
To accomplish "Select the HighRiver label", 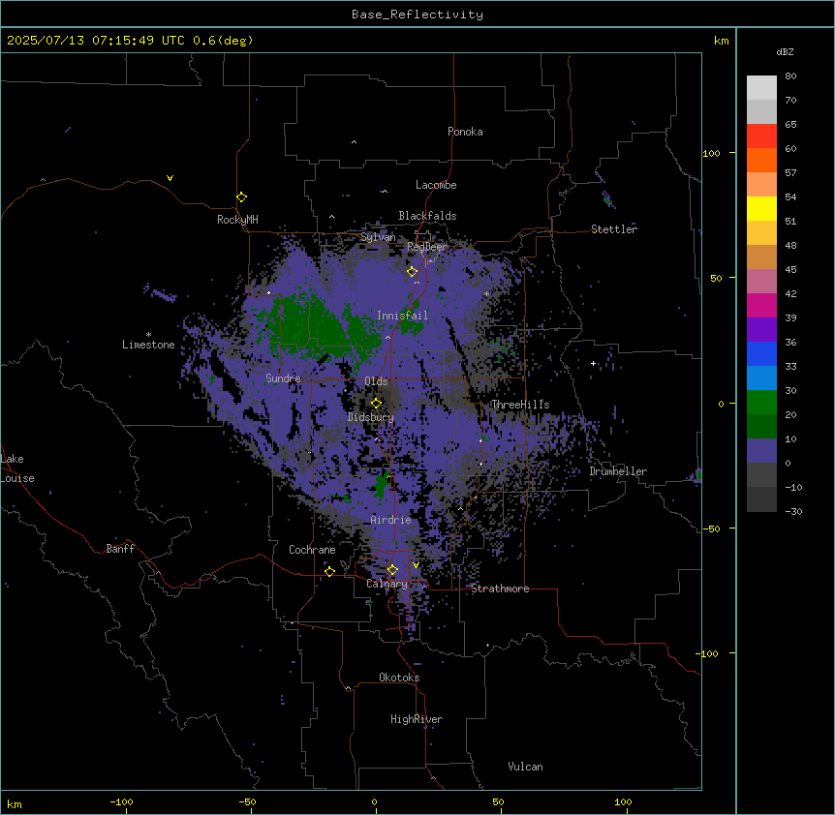I will coord(417,719).
